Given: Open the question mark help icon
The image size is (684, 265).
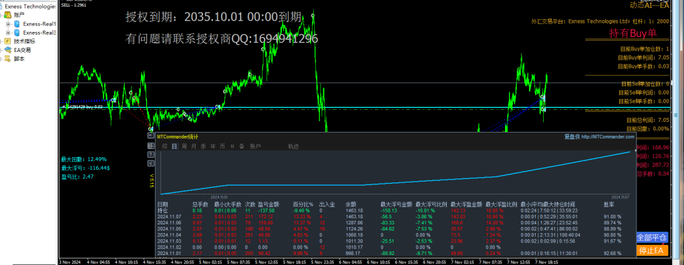Looking at the screenshot, I should click(150, 154).
